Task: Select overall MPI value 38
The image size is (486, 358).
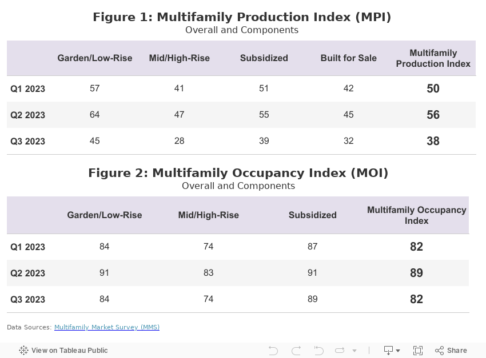Action: (x=433, y=142)
